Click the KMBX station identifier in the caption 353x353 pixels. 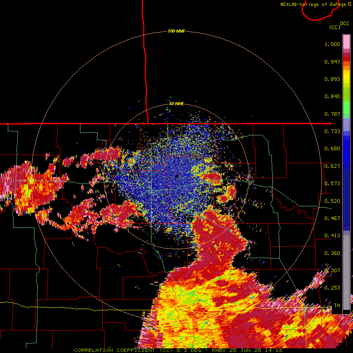pos(218,350)
